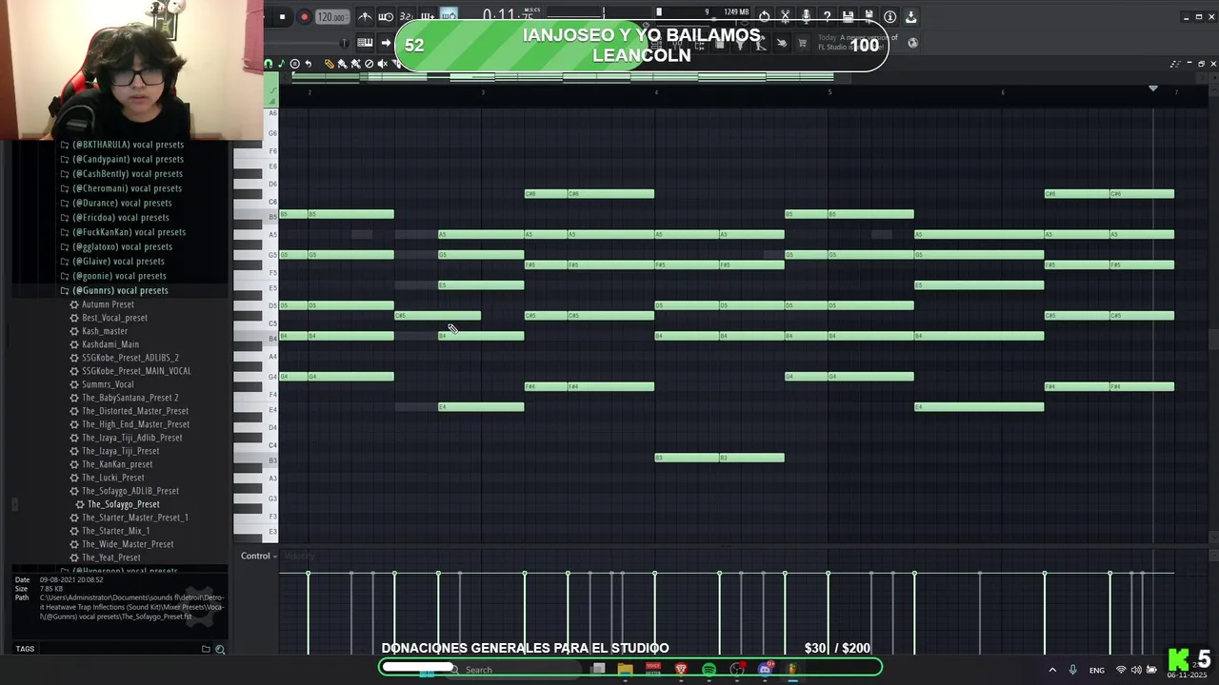Viewport: 1219px width, 685px height.
Task: Click piano roll undo arrow icon
Action: (308, 64)
